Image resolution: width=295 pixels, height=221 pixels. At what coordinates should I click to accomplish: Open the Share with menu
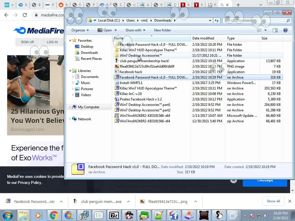click(x=135, y=30)
